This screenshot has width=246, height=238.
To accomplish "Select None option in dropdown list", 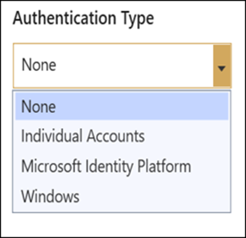I will [122, 107].
